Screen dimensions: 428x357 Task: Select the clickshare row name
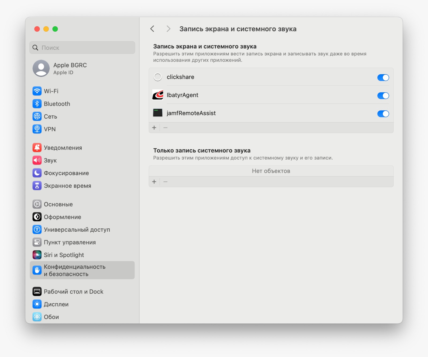[x=181, y=77]
